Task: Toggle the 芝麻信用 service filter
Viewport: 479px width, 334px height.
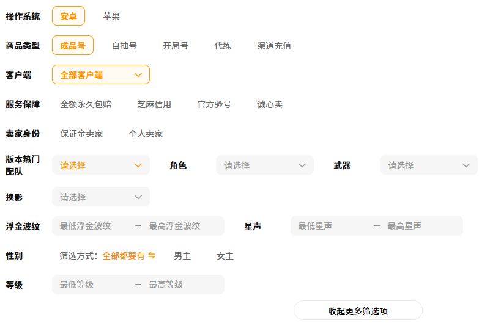Action: pos(154,104)
